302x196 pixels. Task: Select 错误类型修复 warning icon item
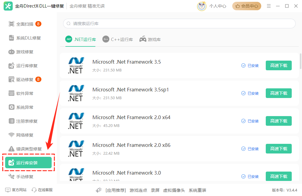pyautogui.click(x=11, y=149)
